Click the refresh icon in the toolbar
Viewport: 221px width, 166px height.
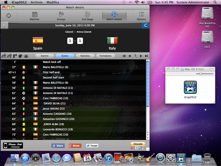click(x=9, y=15)
